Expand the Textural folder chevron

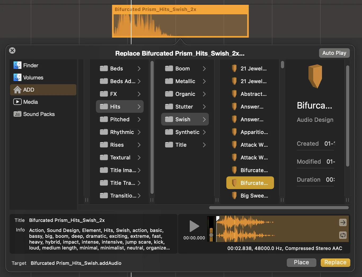pos(139,158)
